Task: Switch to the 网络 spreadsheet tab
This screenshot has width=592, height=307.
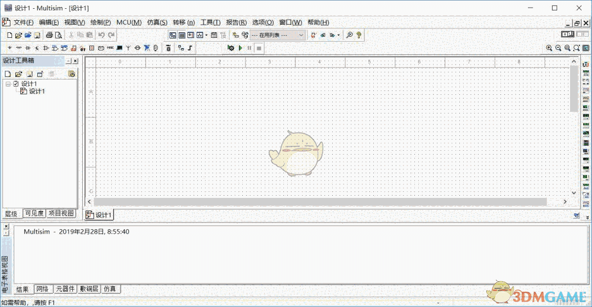Action: (43, 289)
